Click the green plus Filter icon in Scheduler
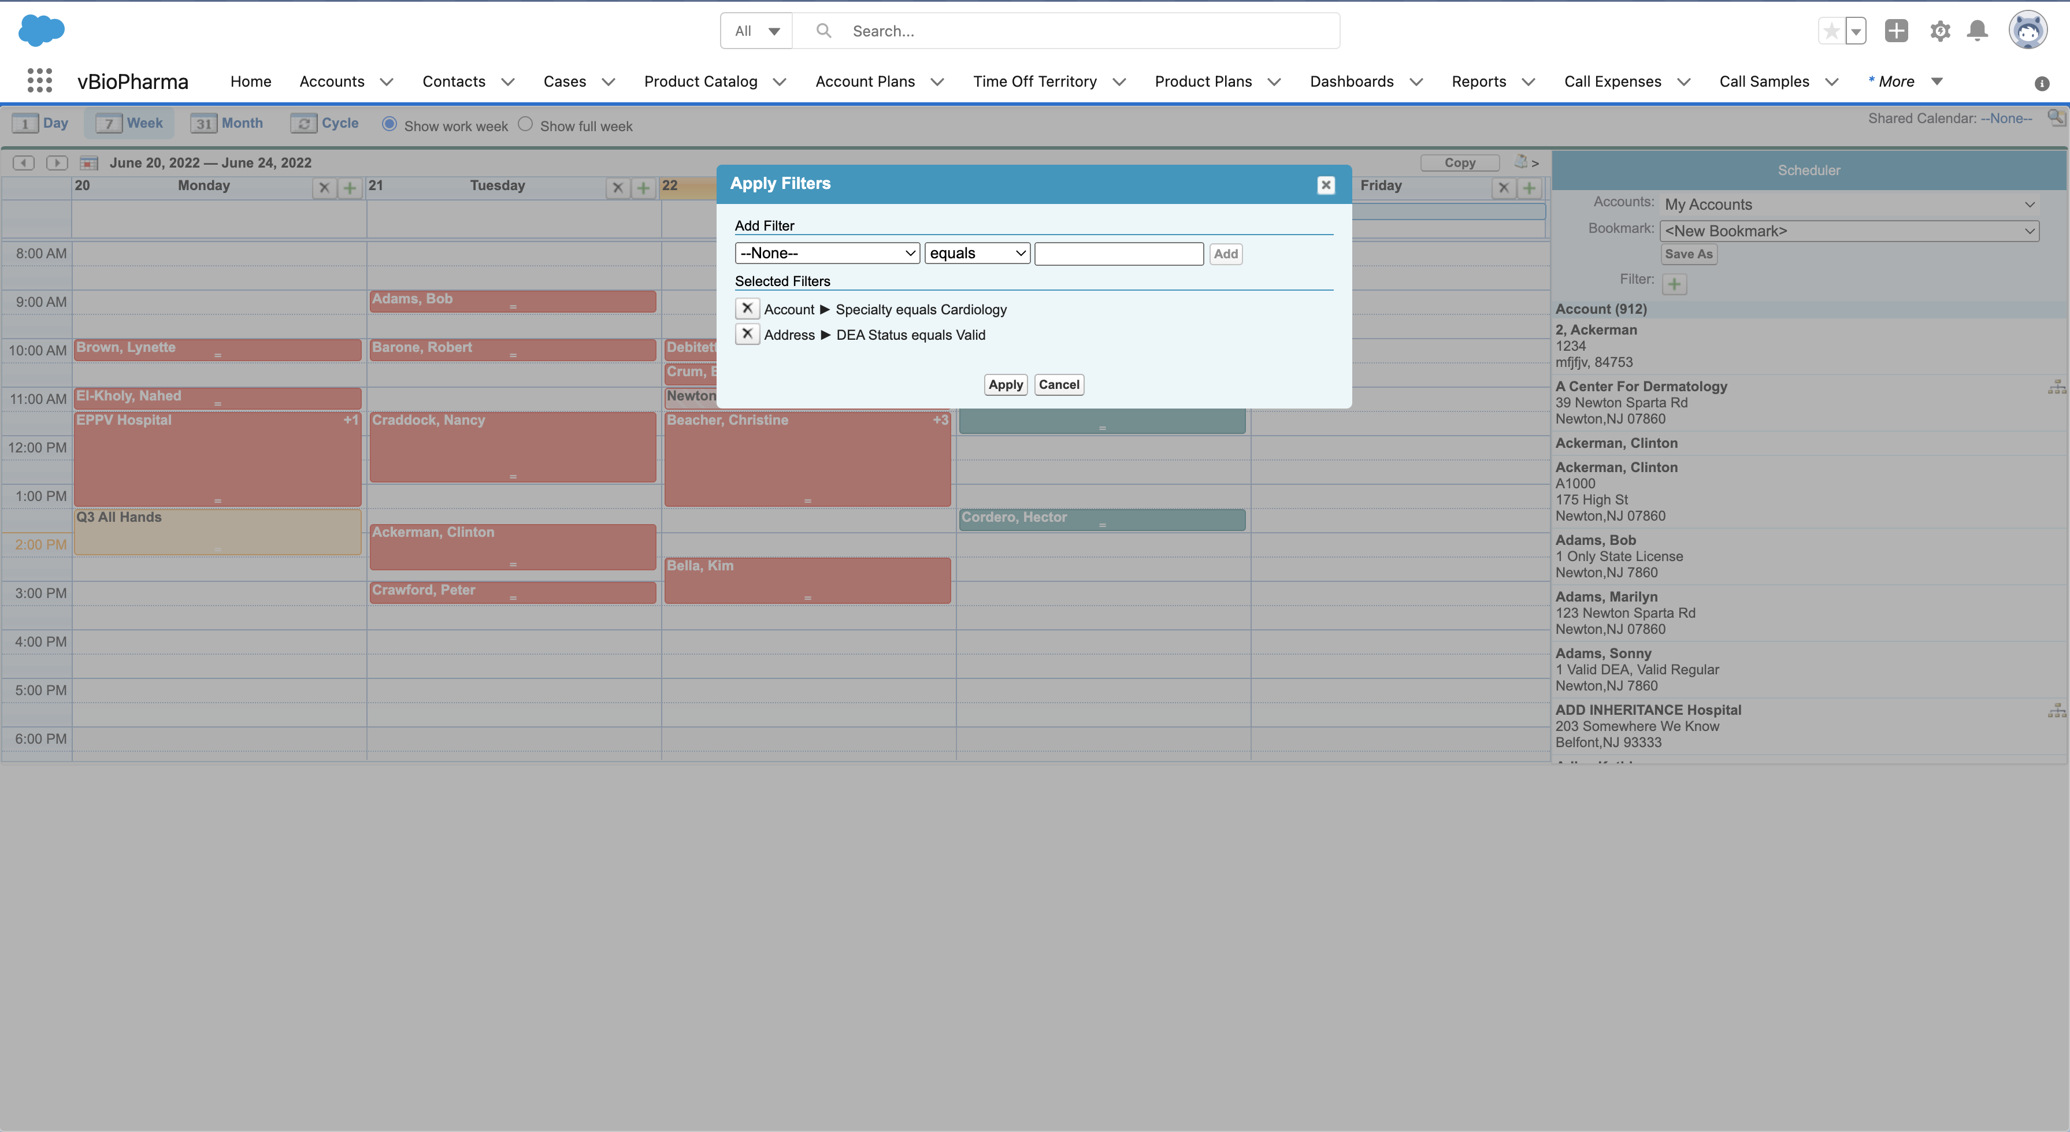The width and height of the screenshot is (2070, 1132). pyautogui.click(x=1674, y=284)
